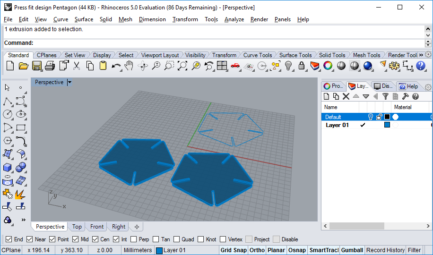Image resolution: width=433 pixels, height=255 pixels.
Task: Toggle End osnap checkbox
Action: [9, 239]
